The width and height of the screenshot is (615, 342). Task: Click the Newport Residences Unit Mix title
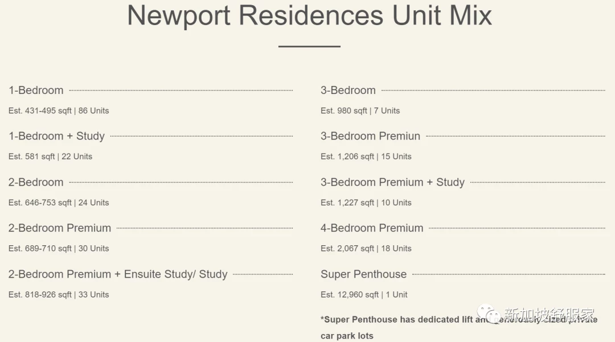(309, 16)
